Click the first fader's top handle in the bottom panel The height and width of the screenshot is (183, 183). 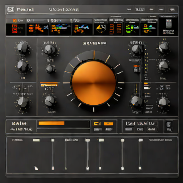click(x=53, y=140)
